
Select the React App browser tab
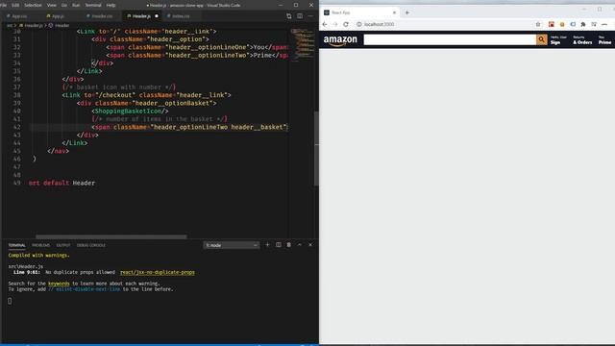tap(359, 12)
